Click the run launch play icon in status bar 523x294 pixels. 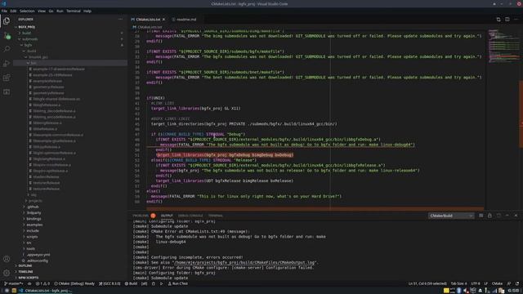pyautogui.click(x=162, y=283)
